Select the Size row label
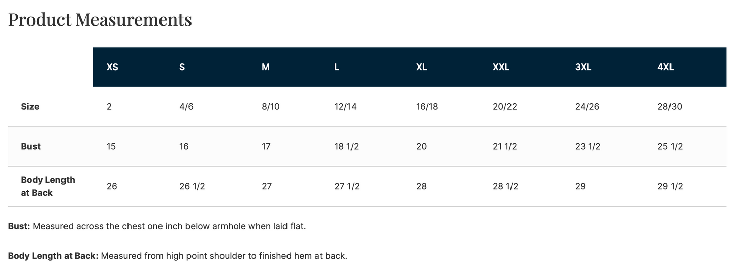Image resolution: width=734 pixels, height=265 pixels. [x=30, y=107]
